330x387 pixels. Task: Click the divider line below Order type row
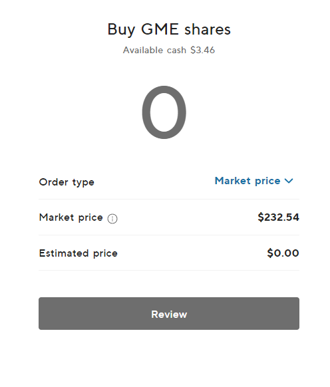coord(169,199)
